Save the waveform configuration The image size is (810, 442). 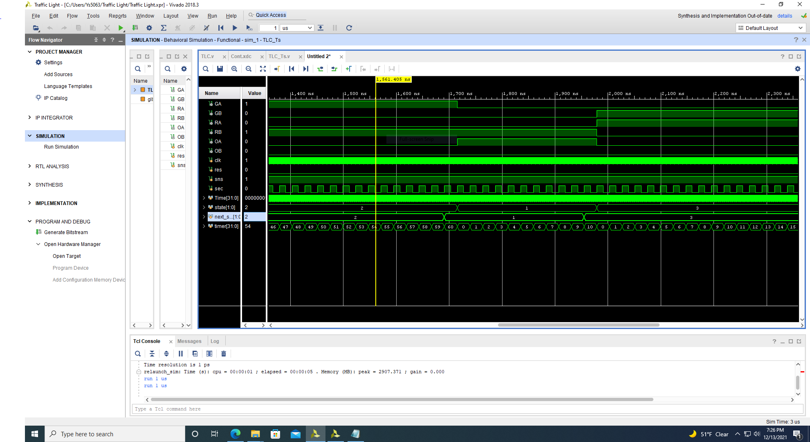(x=220, y=69)
